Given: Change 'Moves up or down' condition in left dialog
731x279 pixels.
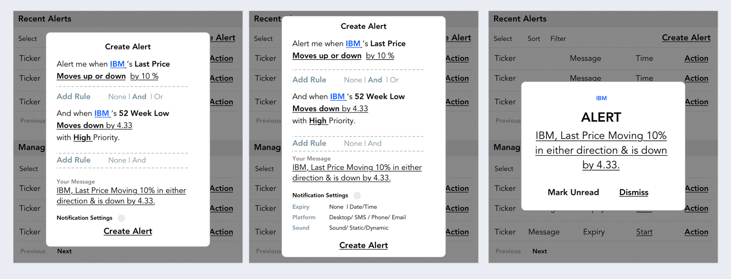Looking at the screenshot, I should pyautogui.click(x=91, y=76).
